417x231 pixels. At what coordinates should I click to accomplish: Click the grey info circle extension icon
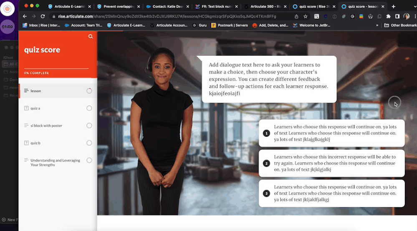(x=334, y=16)
